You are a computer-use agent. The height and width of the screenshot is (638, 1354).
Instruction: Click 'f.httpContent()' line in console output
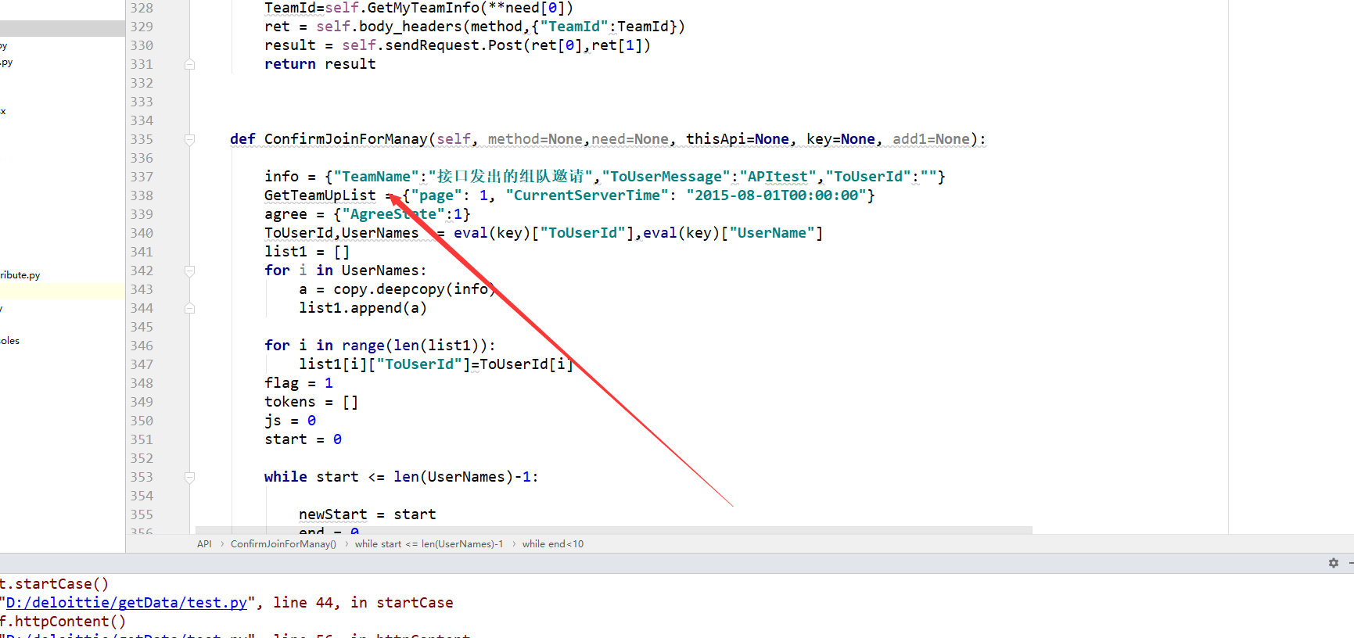click(63, 622)
